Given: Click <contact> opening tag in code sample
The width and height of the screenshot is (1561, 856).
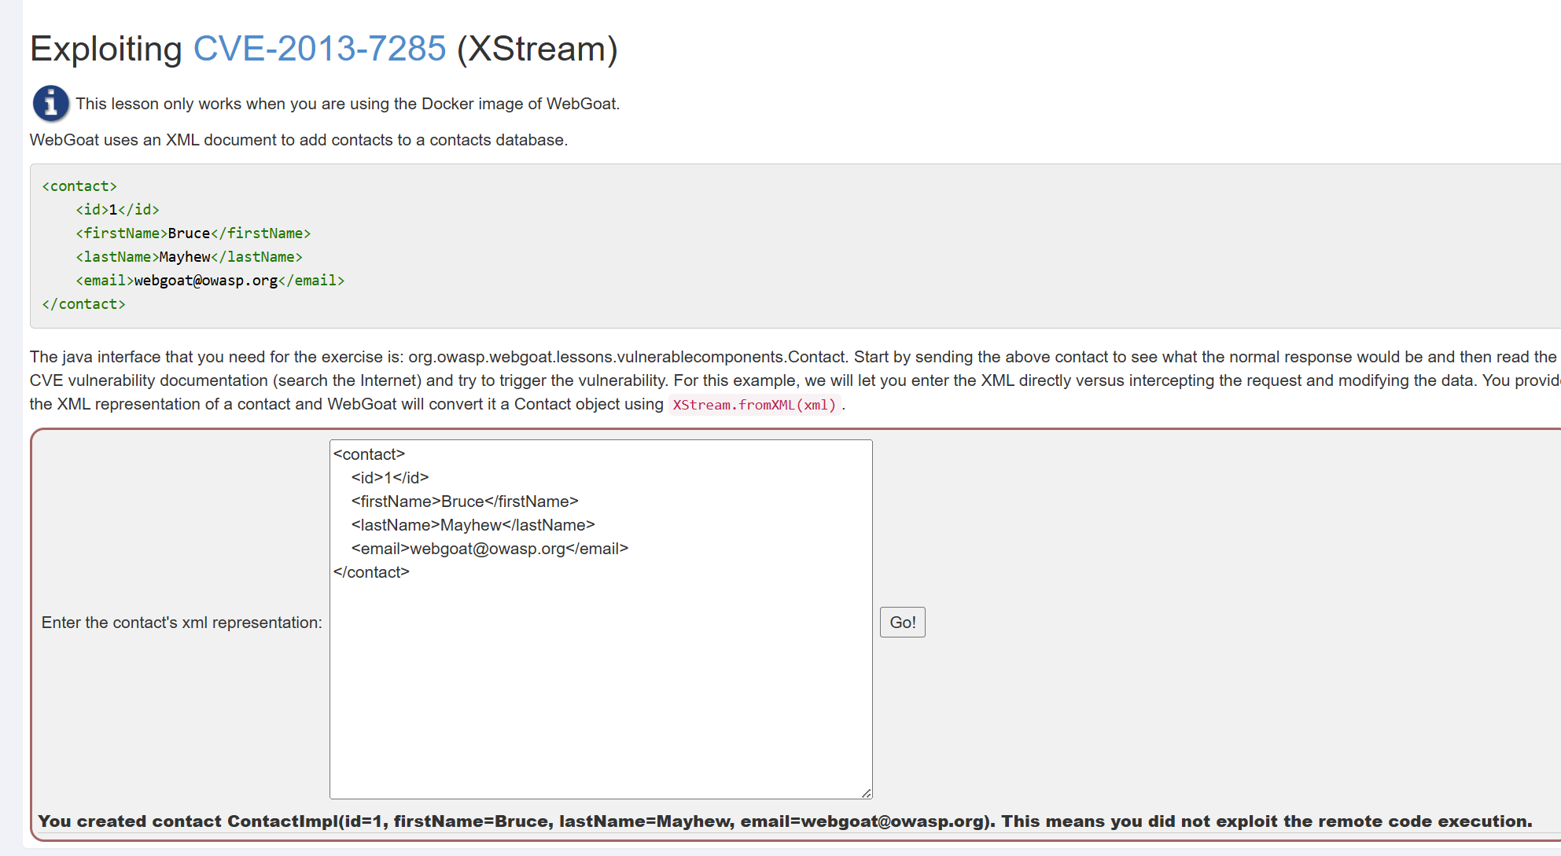Looking at the screenshot, I should point(79,186).
